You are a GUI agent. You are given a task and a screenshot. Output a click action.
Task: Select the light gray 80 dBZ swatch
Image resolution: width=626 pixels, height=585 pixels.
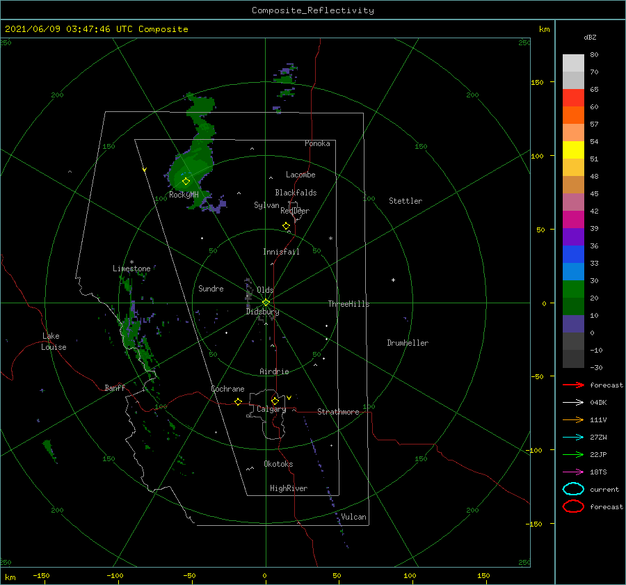573,63
